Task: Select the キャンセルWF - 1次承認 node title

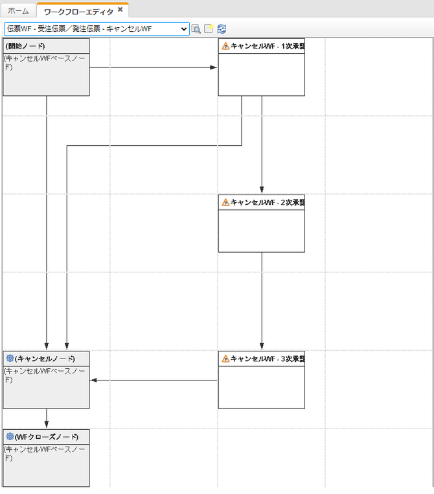Action: 268,46
